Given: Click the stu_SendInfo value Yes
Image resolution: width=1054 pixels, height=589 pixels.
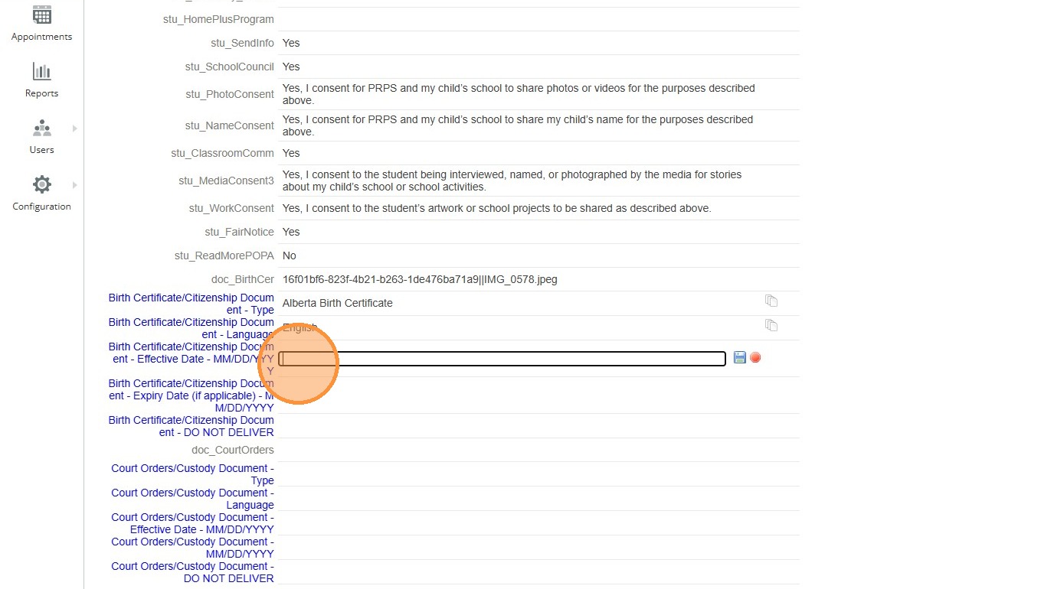Looking at the screenshot, I should click(291, 43).
